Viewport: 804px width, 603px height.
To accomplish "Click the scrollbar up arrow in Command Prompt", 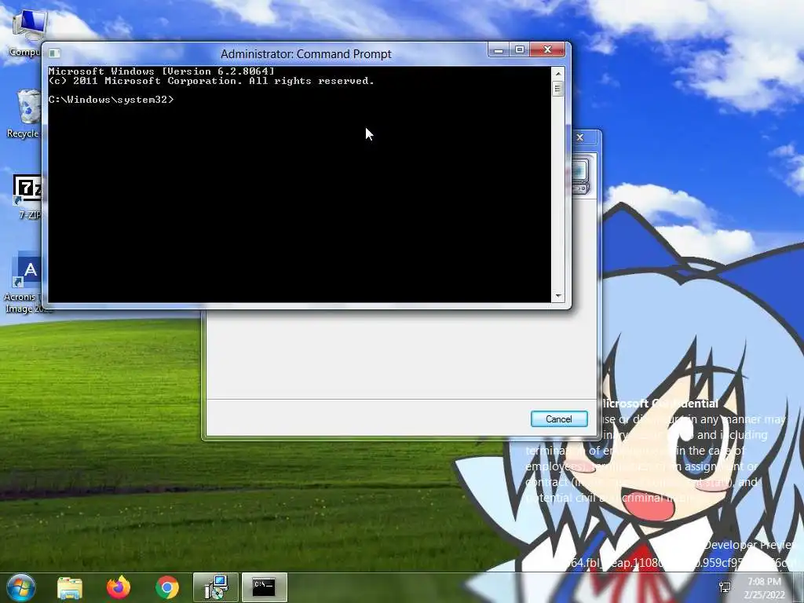I will pyautogui.click(x=558, y=73).
